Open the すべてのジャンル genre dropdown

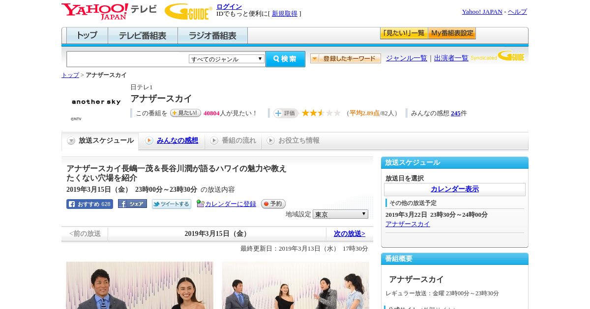pos(227,59)
